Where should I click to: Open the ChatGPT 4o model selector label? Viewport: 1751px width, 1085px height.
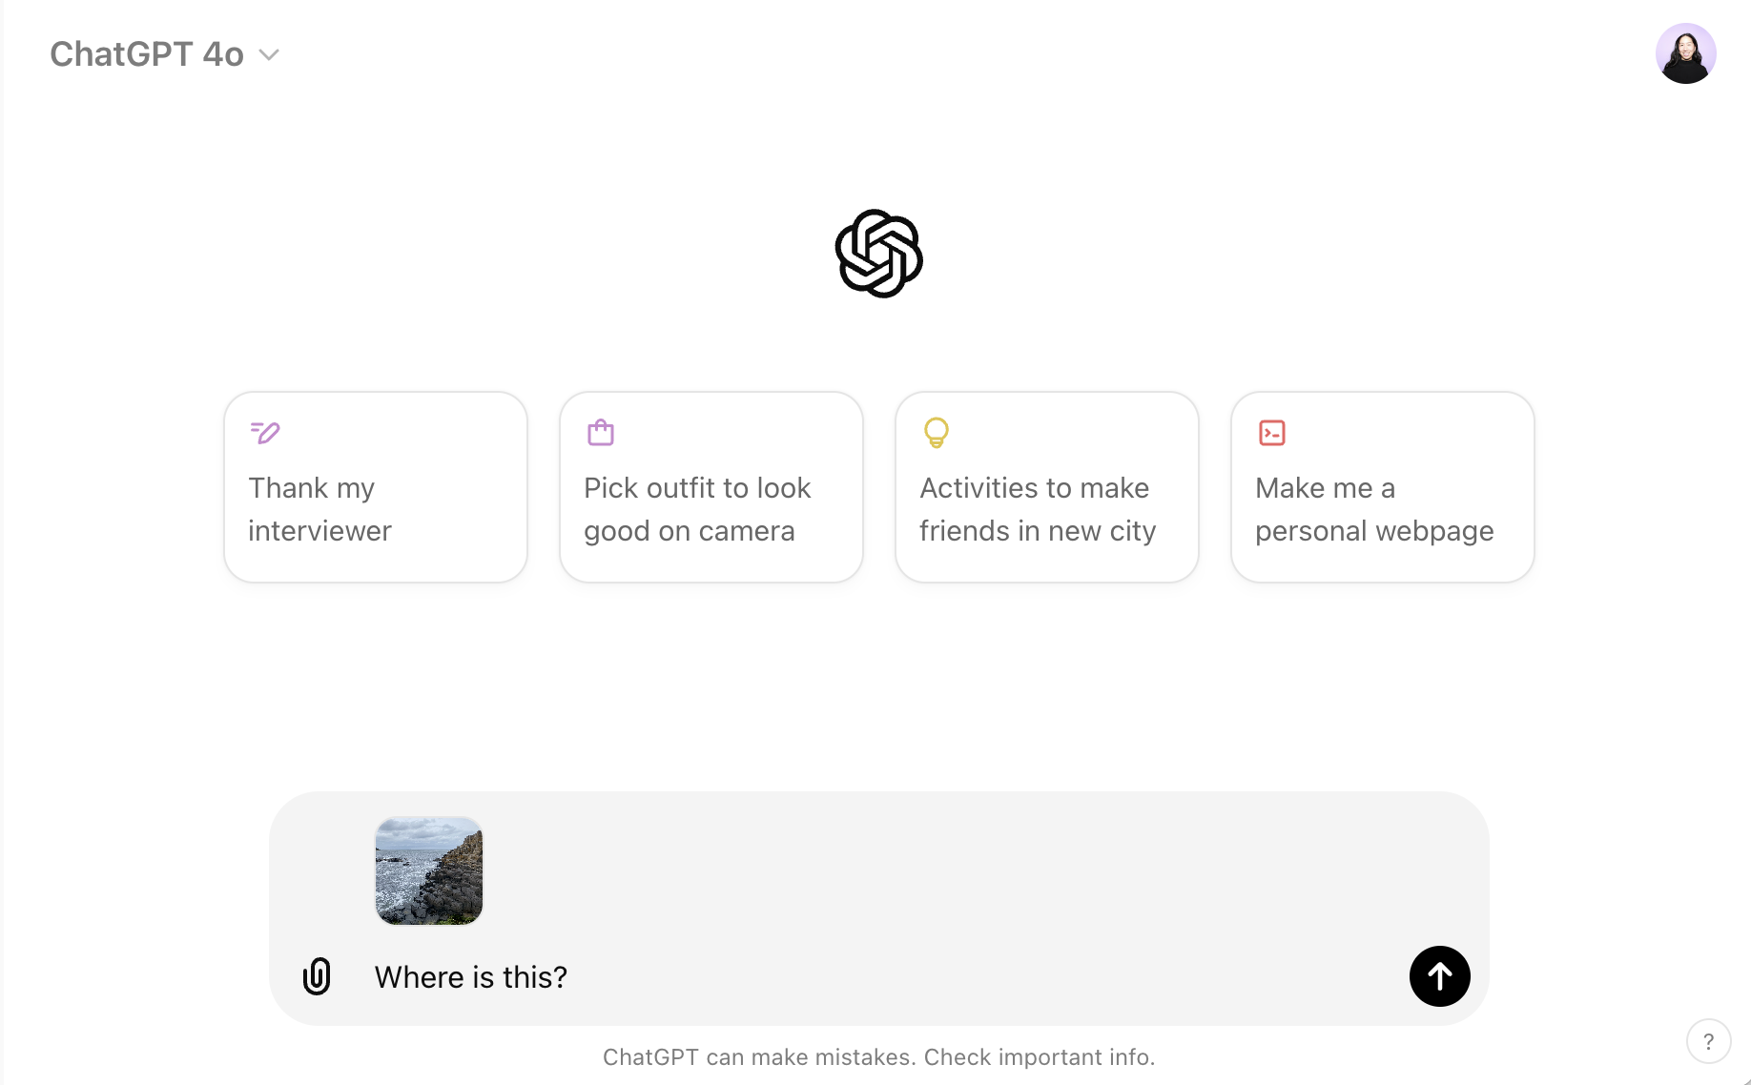147,54
